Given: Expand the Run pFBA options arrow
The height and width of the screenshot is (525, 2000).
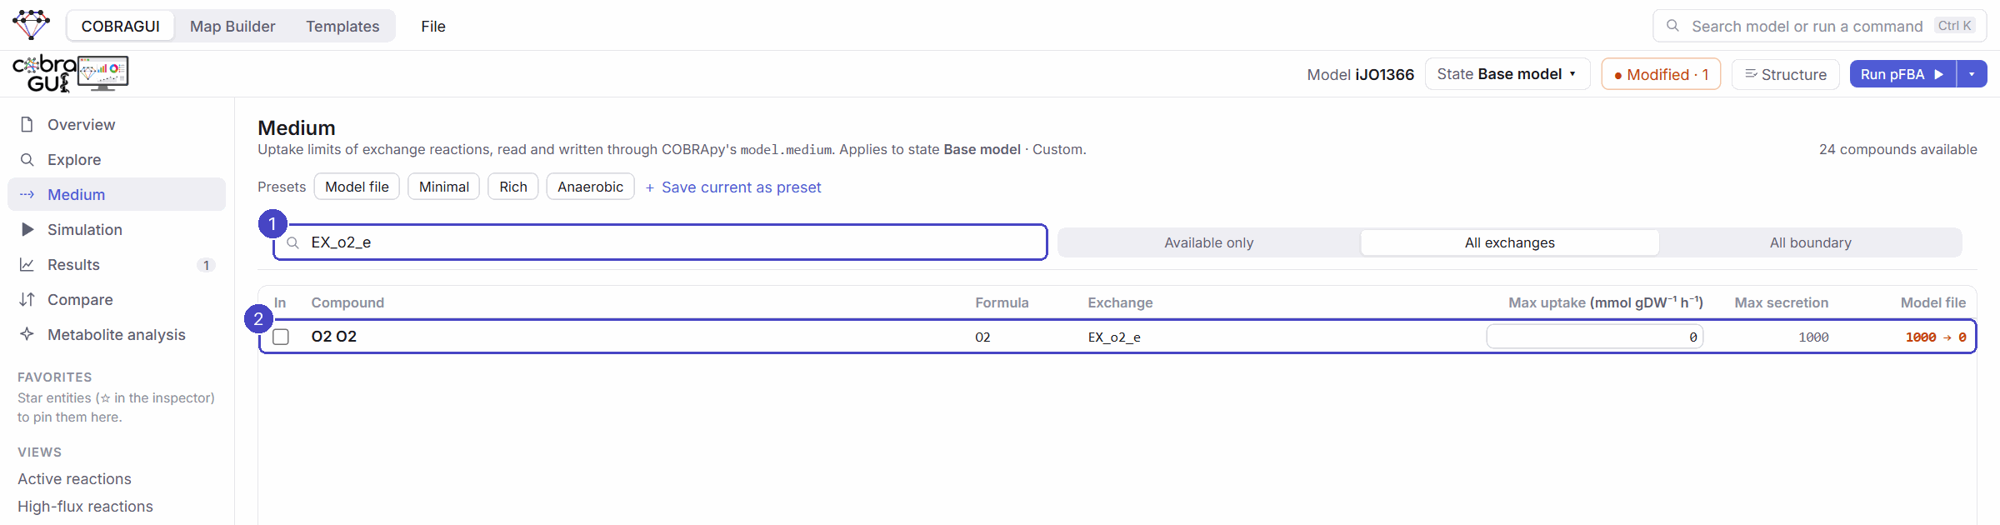Looking at the screenshot, I should tap(1972, 74).
